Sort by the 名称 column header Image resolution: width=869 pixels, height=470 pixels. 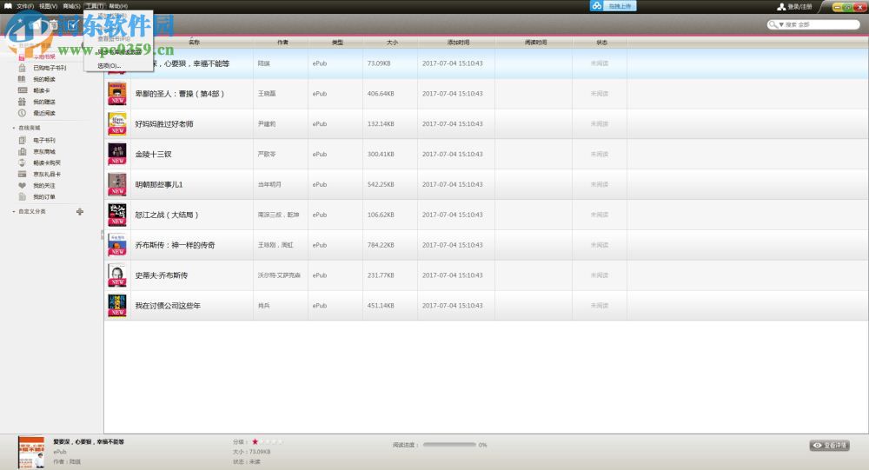click(x=194, y=42)
